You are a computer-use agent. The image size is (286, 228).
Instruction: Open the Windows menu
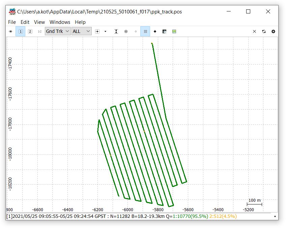click(x=60, y=22)
